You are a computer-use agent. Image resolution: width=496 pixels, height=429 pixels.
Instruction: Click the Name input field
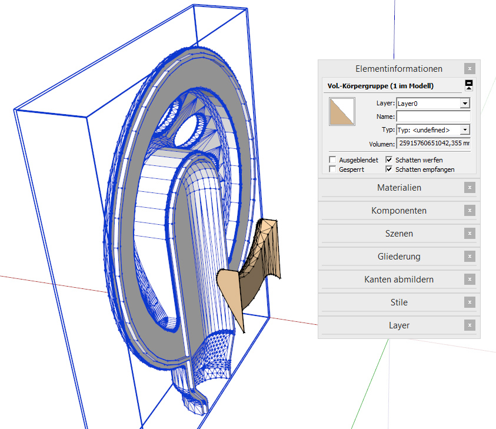(433, 117)
